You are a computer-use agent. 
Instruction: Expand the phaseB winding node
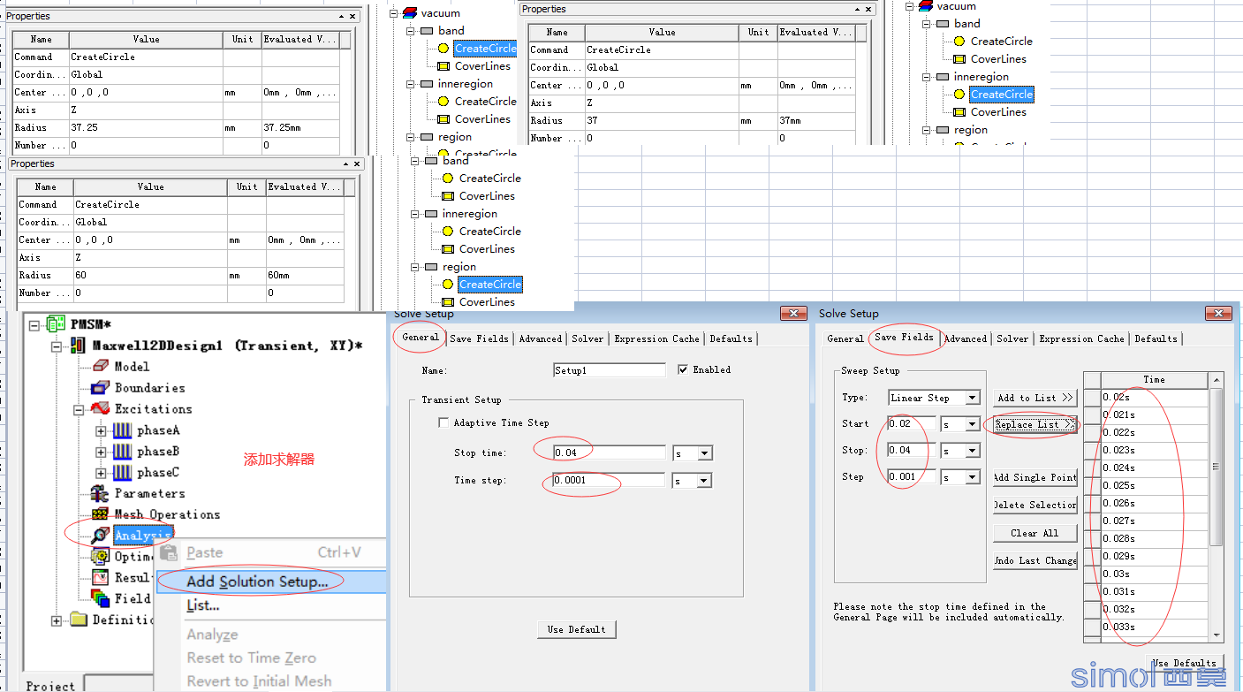point(101,452)
